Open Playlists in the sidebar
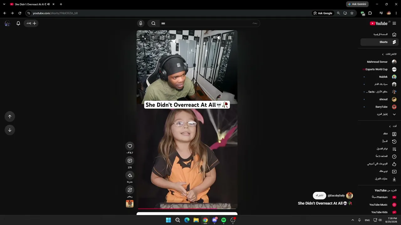The width and height of the screenshot is (401, 225). pyautogui.click(x=379, y=149)
